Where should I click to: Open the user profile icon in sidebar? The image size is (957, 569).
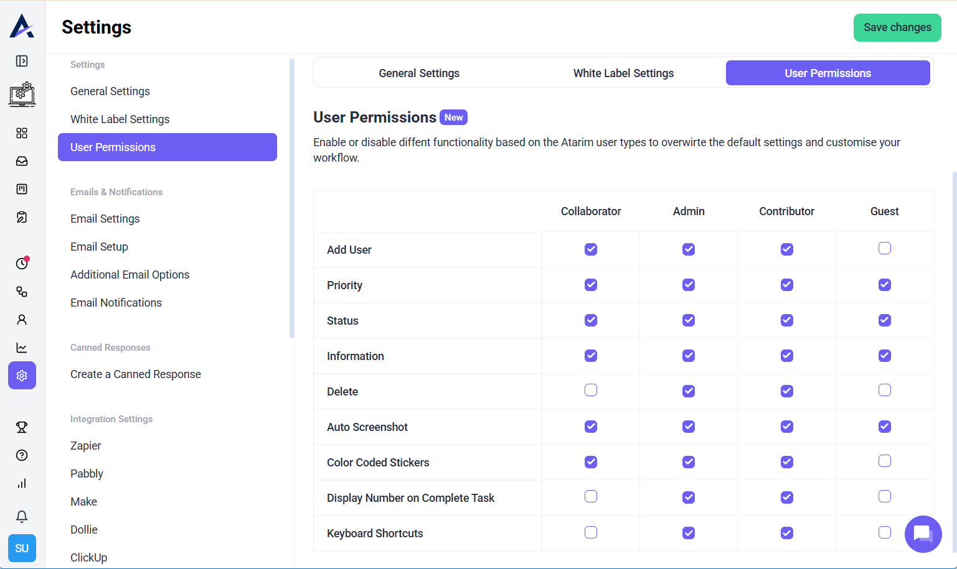coord(22,320)
